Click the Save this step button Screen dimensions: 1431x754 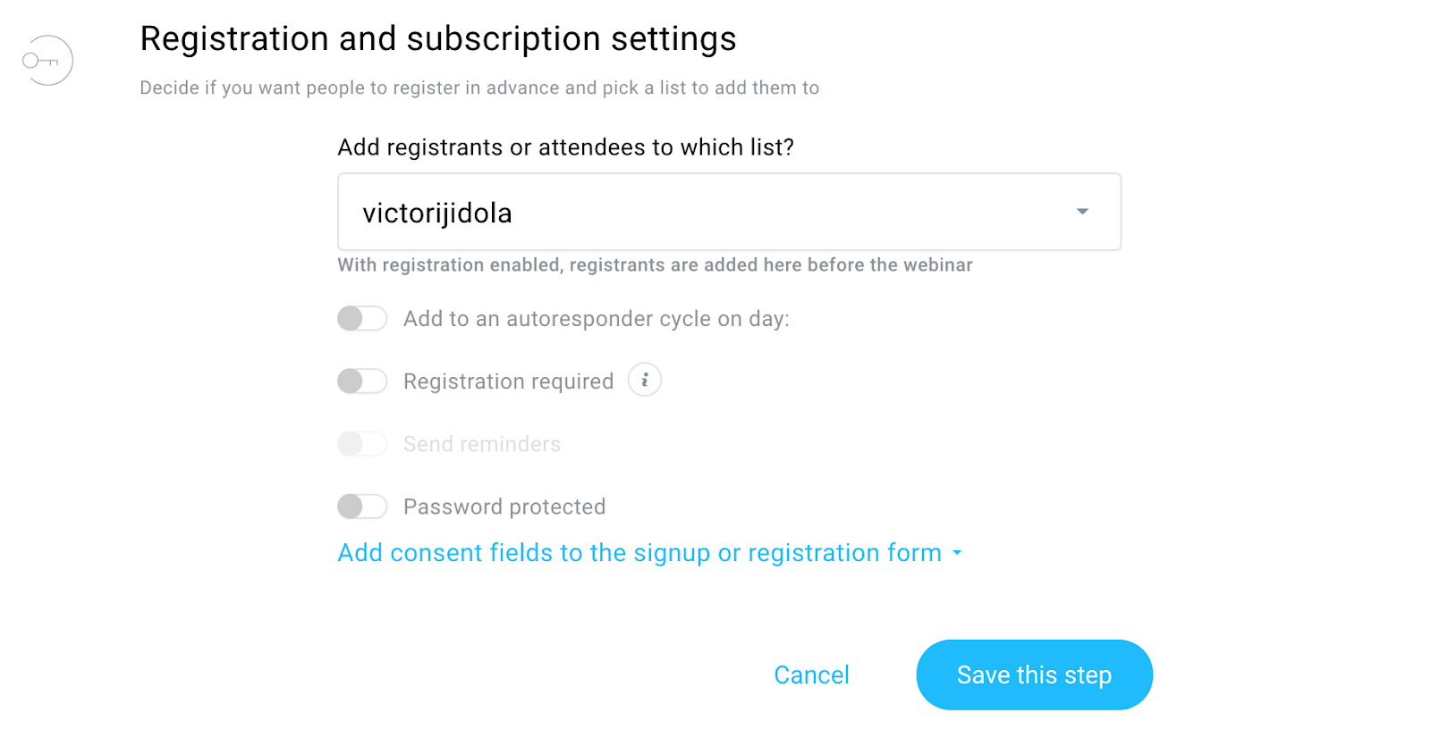click(1034, 674)
